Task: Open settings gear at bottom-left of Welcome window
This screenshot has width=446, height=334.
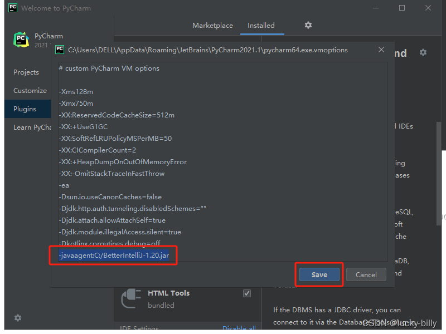Action: [x=18, y=318]
